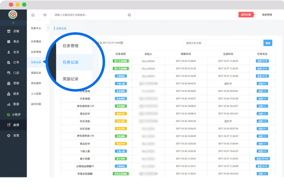Open the 系统管理 menu in header

point(267,15)
